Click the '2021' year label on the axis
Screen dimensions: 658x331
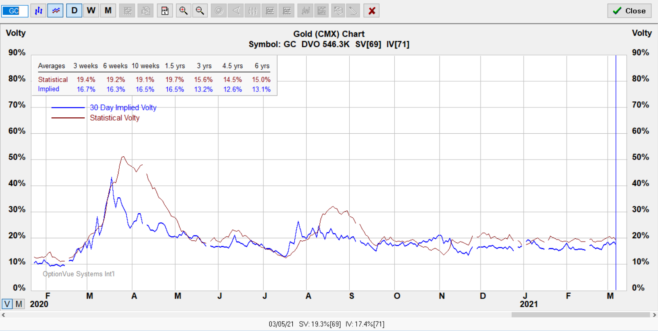click(529, 304)
